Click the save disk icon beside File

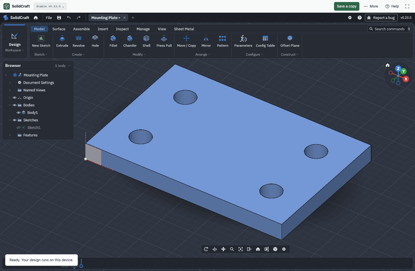tap(59, 18)
